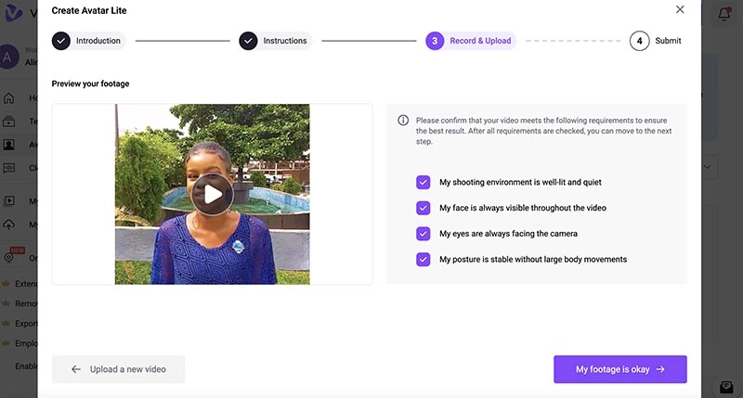Click the notification bell icon
Screen dimensions: 743x398
coord(724,14)
